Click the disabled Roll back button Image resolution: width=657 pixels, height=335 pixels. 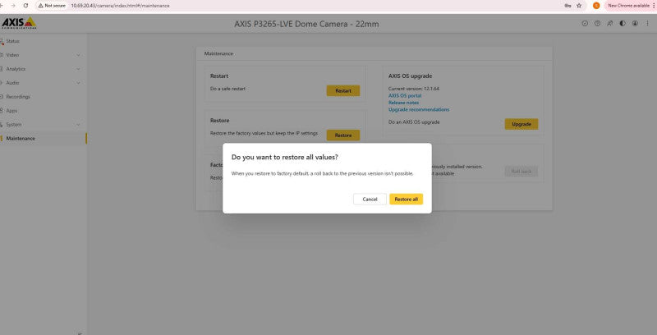(521, 172)
